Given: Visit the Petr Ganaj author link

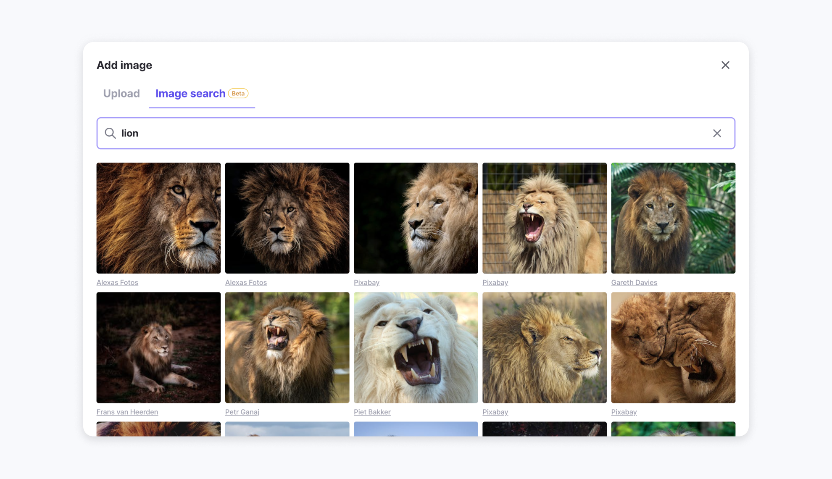Looking at the screenshot, I should pos(242,412).
